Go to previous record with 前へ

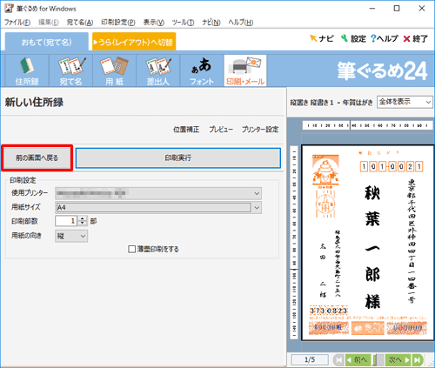358,360
